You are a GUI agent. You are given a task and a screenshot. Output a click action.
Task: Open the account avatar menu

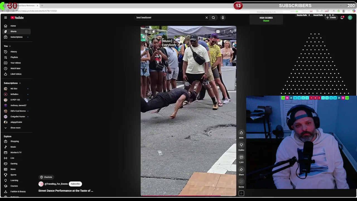[350, 18]
